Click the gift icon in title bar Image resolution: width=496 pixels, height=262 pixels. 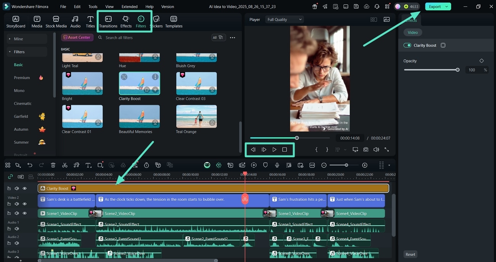click(x=315, y=6)
